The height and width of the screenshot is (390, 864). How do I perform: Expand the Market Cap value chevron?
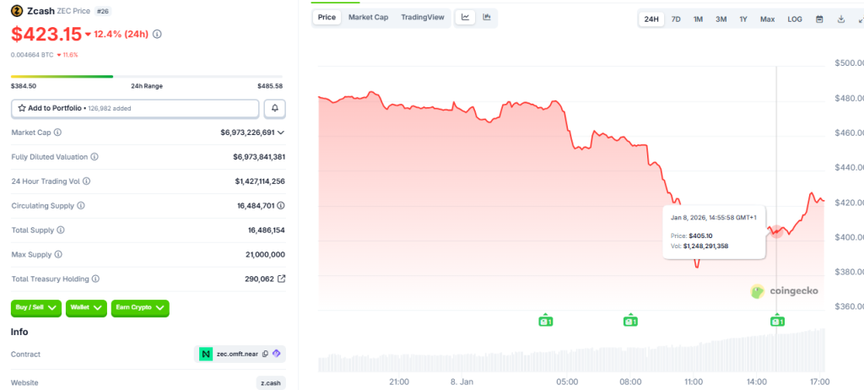281,133
